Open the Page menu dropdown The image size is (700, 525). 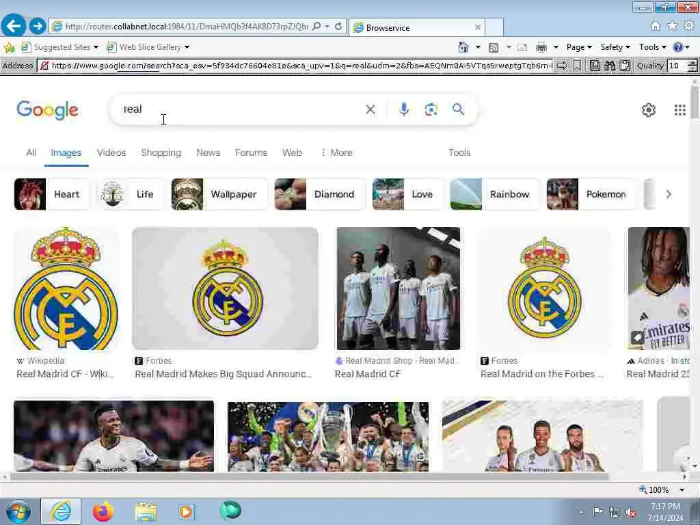(x=579, y=47)
